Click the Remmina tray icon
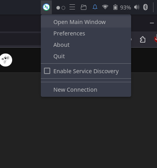 46,7
